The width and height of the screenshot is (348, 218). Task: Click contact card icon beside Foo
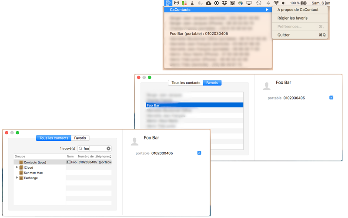coord(68,162)
